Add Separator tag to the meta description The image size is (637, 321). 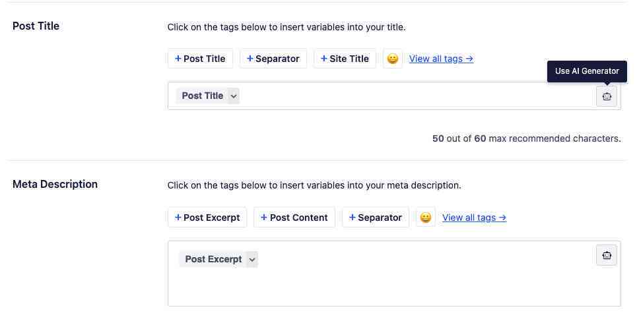pos(376,218)
